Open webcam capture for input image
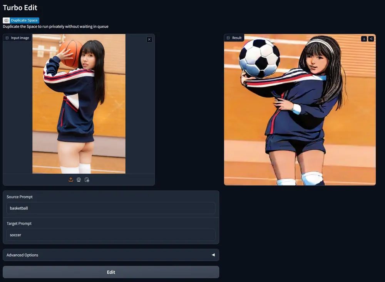This screenshot has width=385, height=282. click(x=79, y=180)
